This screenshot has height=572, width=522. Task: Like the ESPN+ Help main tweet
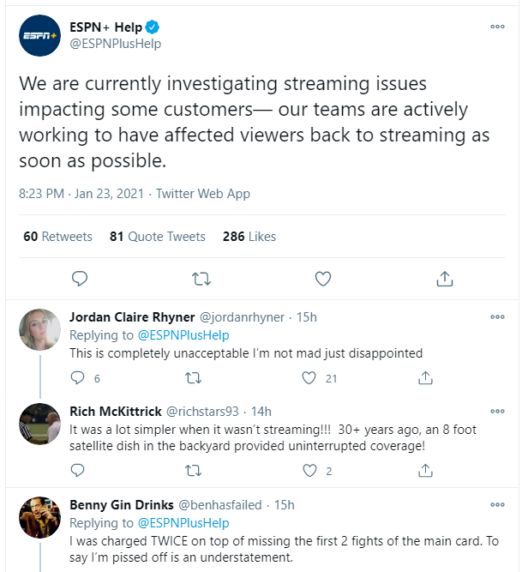(x=323, y=279)
